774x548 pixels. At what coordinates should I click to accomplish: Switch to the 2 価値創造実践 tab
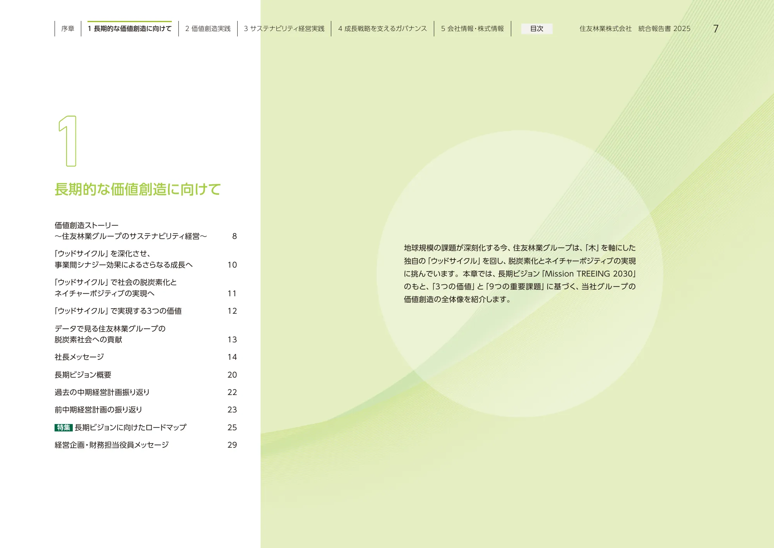tap(208, 29)
